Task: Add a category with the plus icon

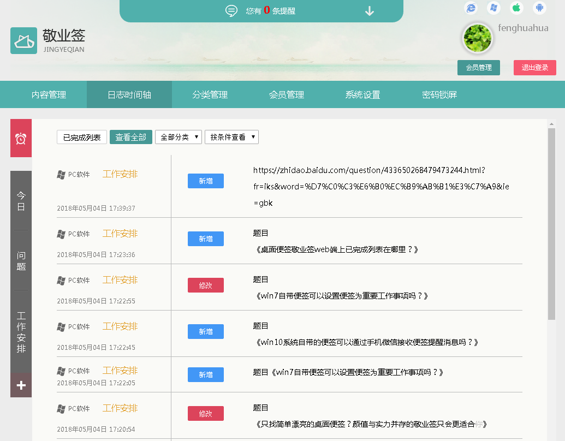Action: (21, 385)
